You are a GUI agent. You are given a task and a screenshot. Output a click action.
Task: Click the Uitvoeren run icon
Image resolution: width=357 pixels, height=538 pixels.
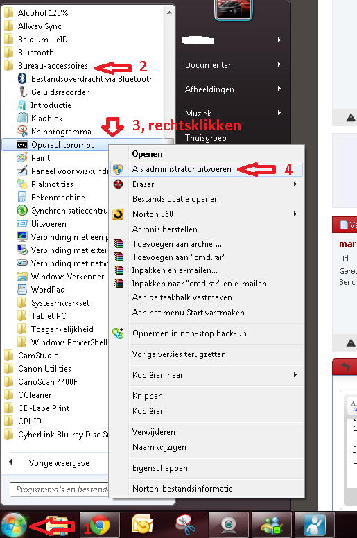(22, 224)
